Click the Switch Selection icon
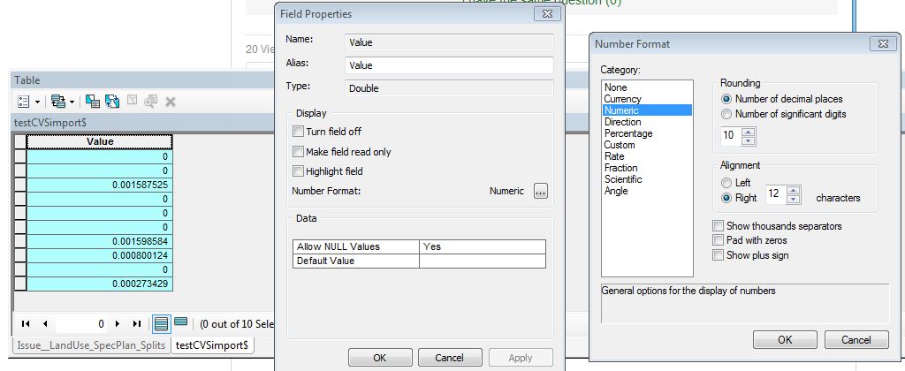 coord(112,102)
